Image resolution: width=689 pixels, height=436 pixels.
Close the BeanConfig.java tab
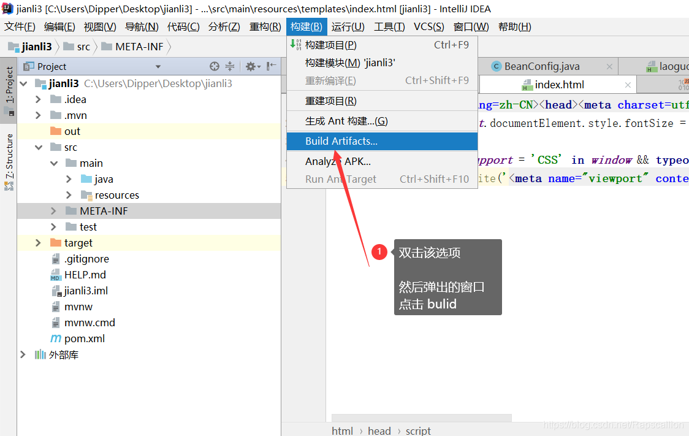coord(609,66)
